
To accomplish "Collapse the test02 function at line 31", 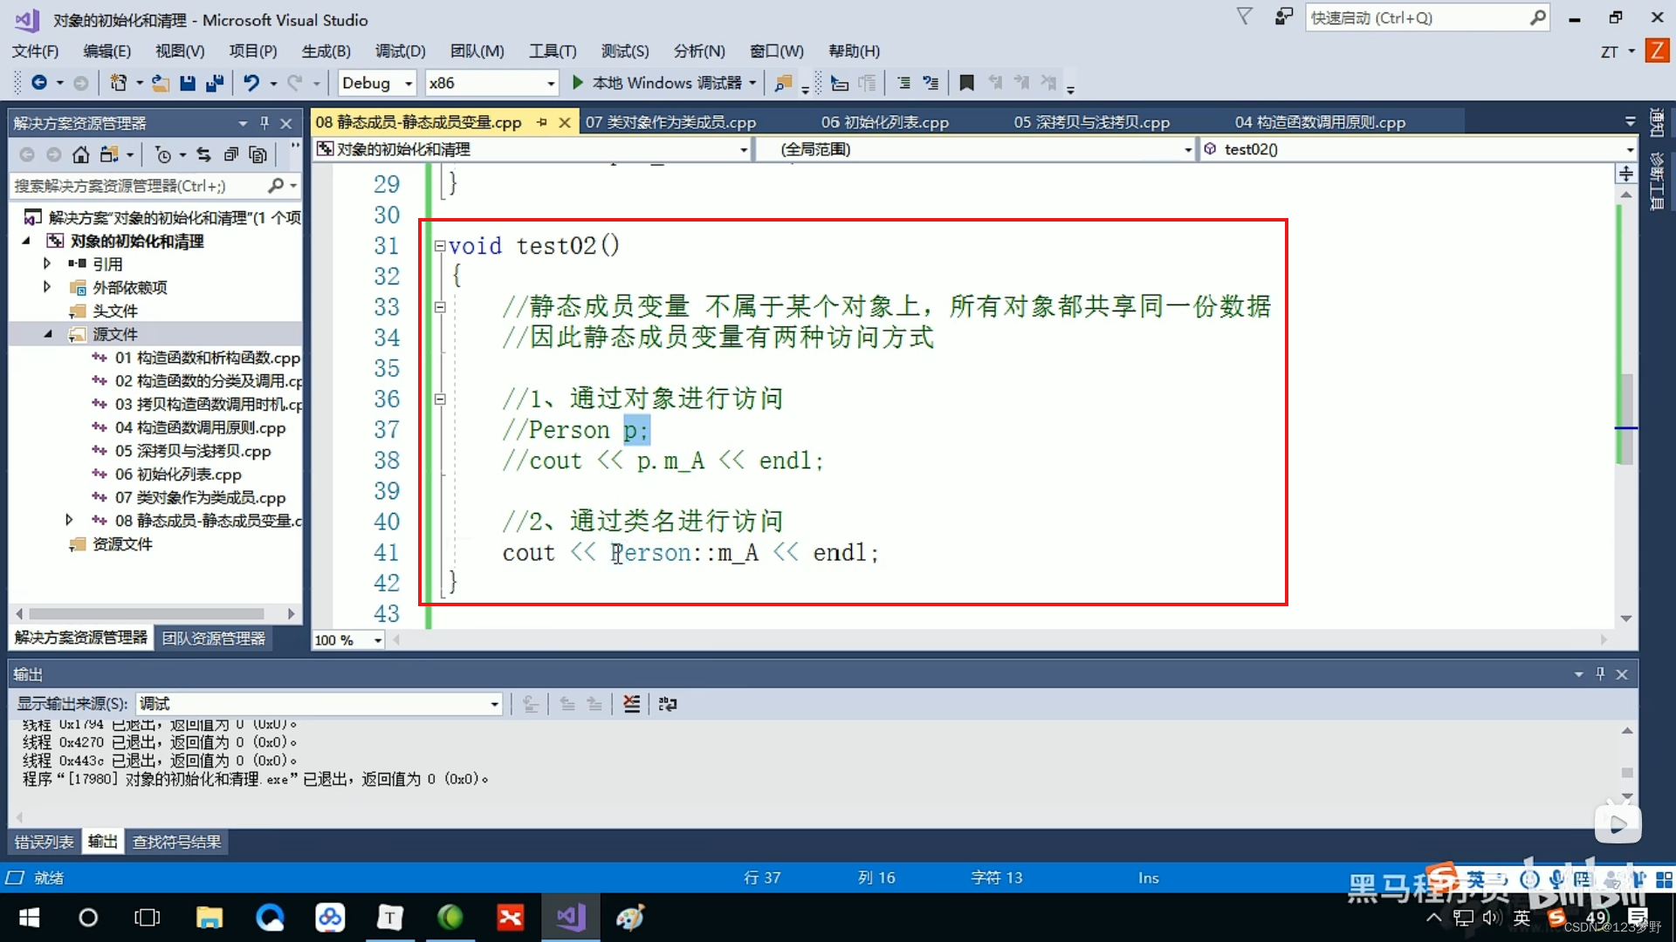I will (x=440, y=246).
